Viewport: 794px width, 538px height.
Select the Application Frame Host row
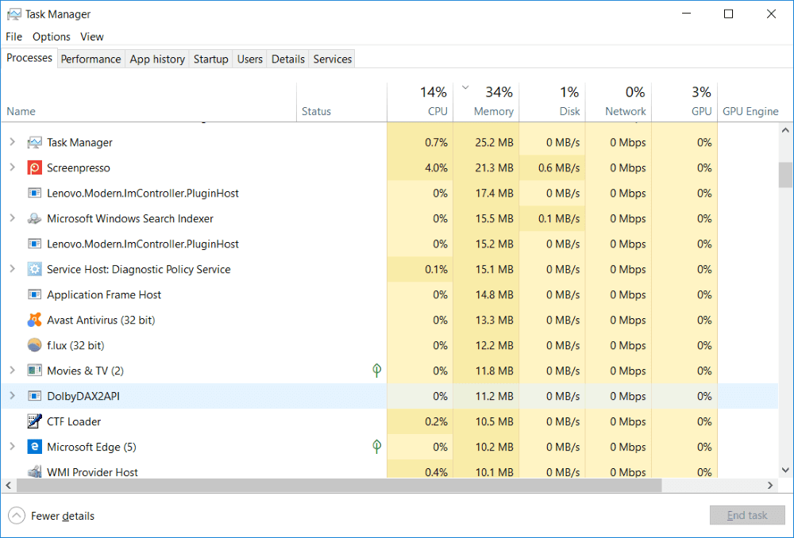click(389, 294)
